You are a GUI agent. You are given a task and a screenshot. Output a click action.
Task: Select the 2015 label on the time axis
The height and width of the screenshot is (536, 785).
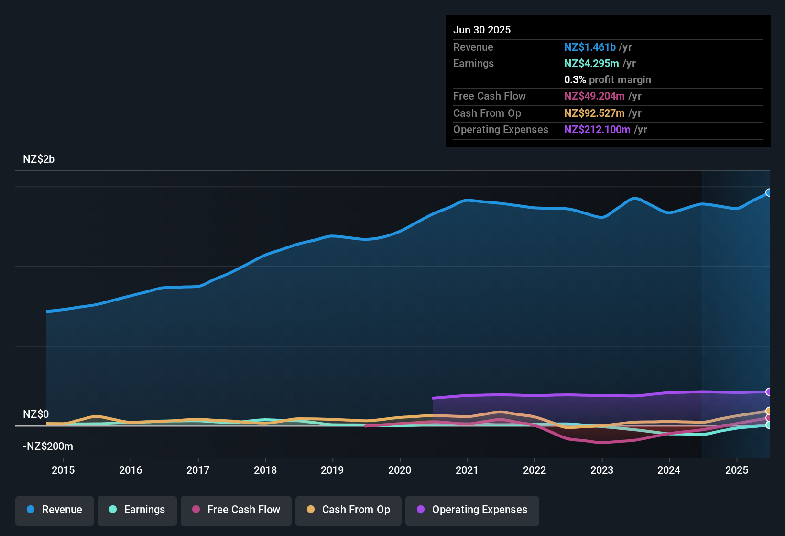tap(63, 470)
